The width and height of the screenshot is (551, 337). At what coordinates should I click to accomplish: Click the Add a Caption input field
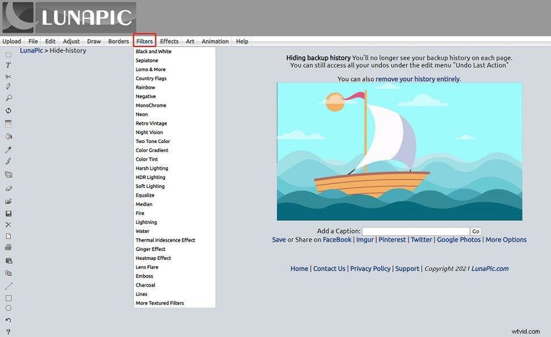click(x=416, y=231)
